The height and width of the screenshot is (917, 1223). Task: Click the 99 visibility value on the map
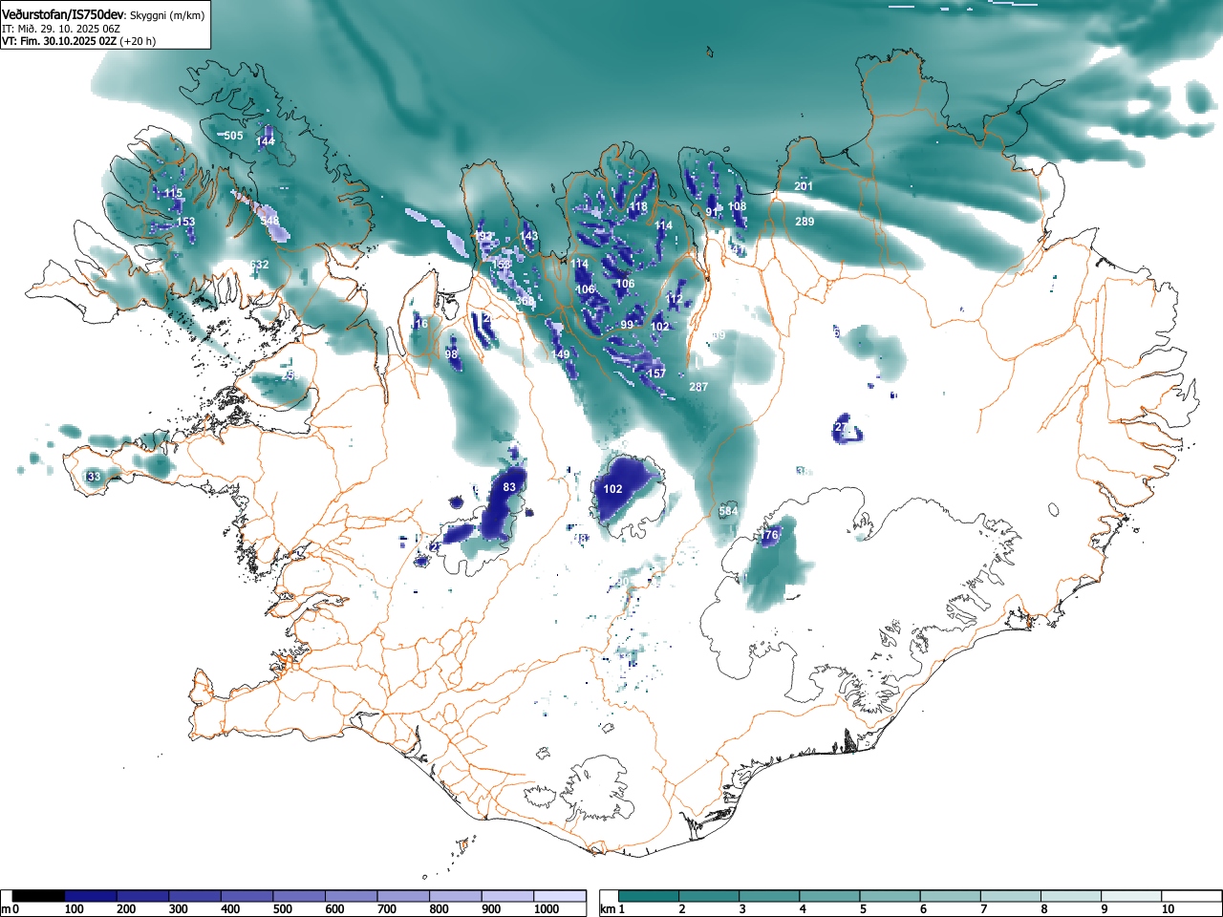click(627, 325)
